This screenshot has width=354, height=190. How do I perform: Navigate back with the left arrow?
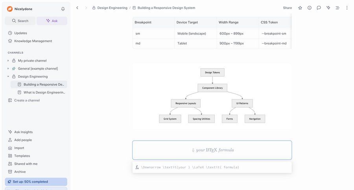pyautogui.click(x=77, y=8)
